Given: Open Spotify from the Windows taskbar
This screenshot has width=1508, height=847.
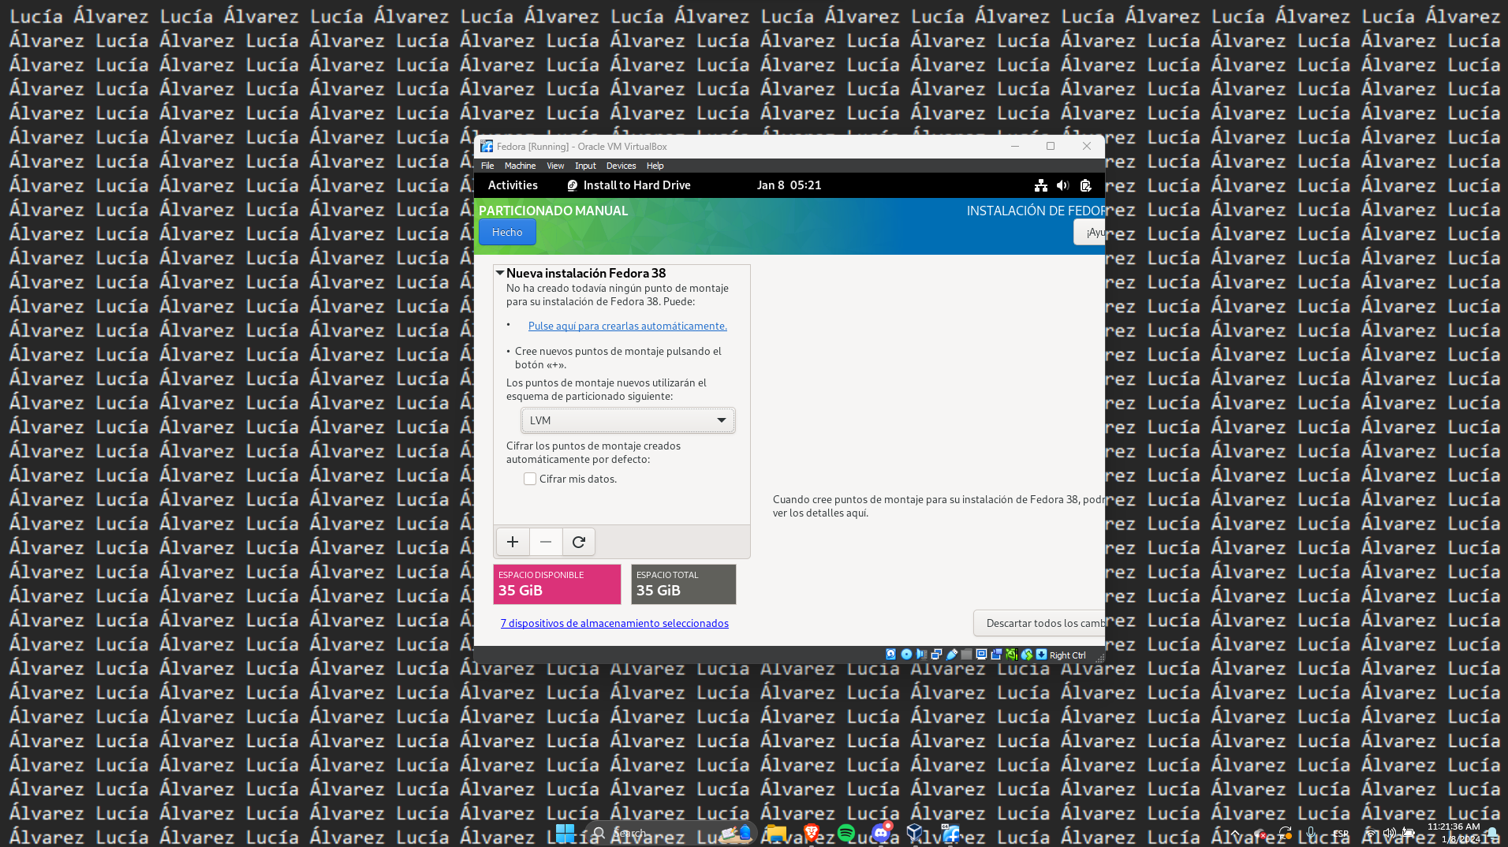Looking at the screenshot, I should tap(846, 833).
